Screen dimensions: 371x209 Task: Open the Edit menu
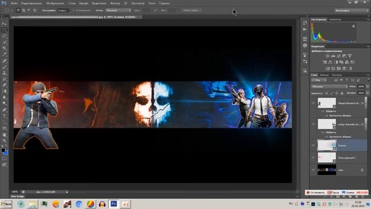(31, 3)
